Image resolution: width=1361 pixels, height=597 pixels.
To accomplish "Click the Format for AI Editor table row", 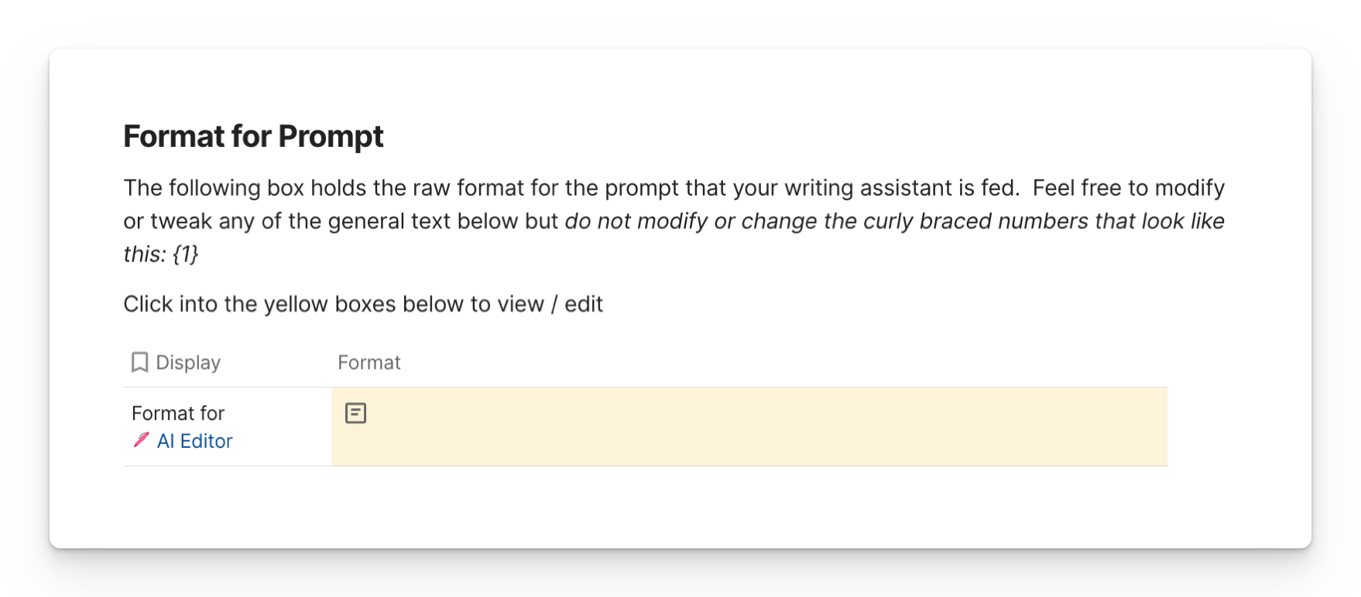I will [x=645, y=427].
